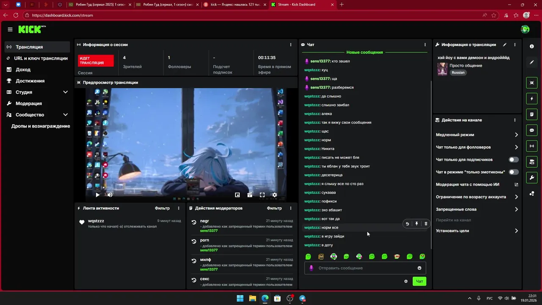The width and height of the screenshot is (542, 305).
Task: Open Фильтр in Действия модераторов
Action: coord(274,208)
